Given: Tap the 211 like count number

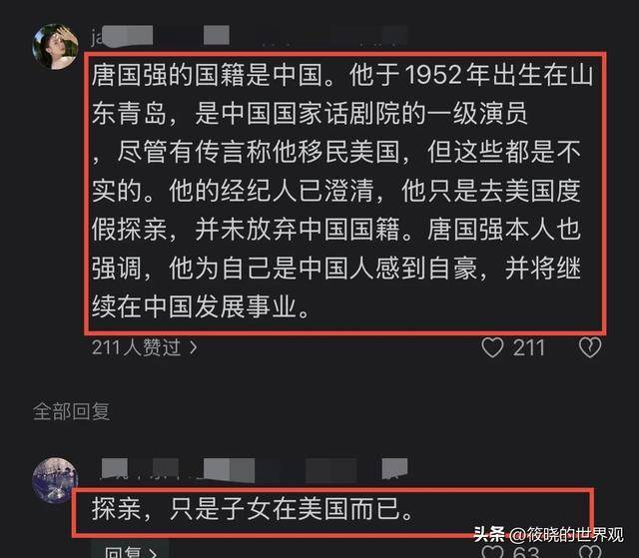Looking at the screenshot, I should (528, 348).
